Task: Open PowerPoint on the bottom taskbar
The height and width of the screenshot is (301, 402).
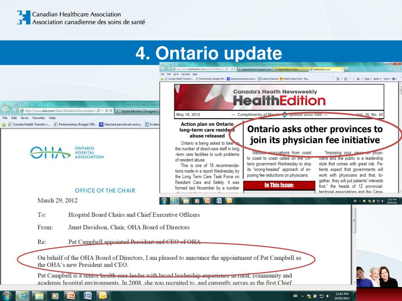Action: pyautogui.click(x=71, y=296)
